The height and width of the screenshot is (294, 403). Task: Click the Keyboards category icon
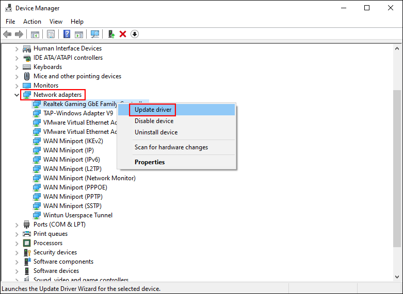[27, 67]
